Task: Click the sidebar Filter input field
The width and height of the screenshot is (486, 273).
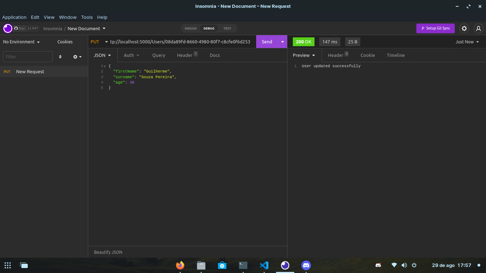Action: point(27,57)
